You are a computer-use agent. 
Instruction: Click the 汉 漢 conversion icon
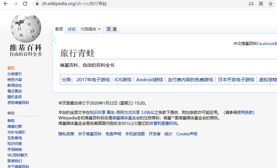click(x=112, y=29)
